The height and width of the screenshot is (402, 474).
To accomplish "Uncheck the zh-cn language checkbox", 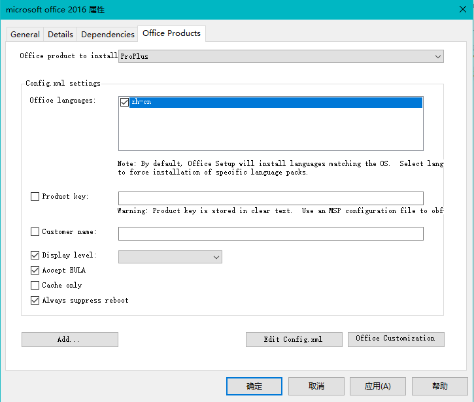I will click(x=124, y=102).
